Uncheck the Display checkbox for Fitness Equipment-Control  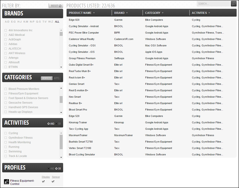coord(44,181)
